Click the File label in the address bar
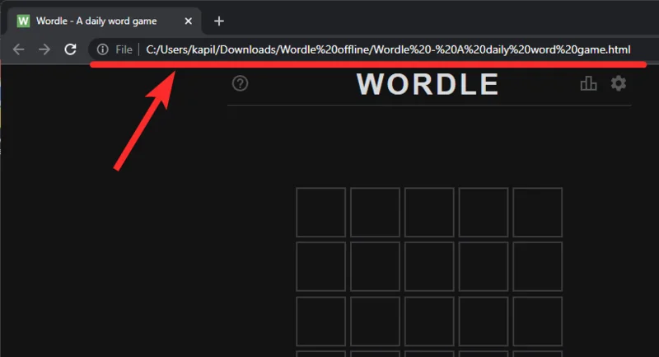The height and width of the screenshot is (357, 659). pyautogui.click(x=124, y=49)
